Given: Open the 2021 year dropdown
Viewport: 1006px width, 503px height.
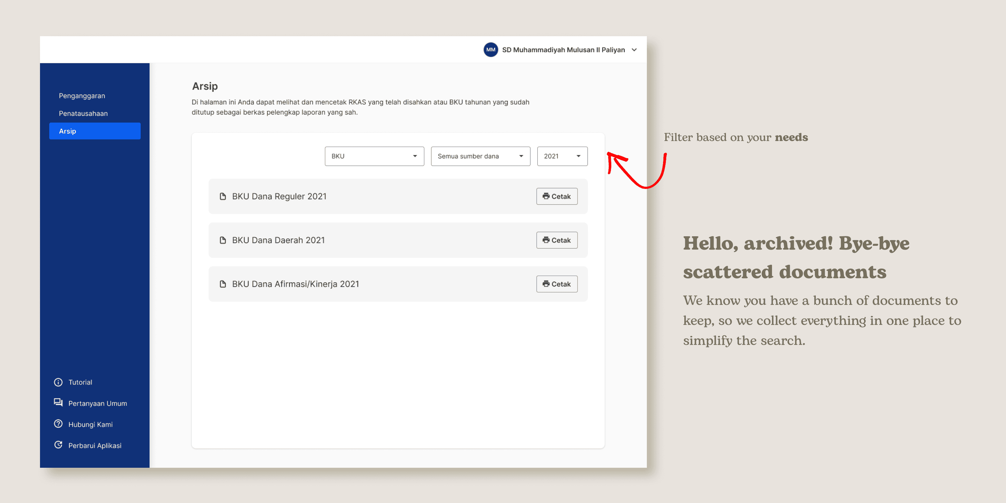Looking at the screenshot, I should click(x=562, y=156).
